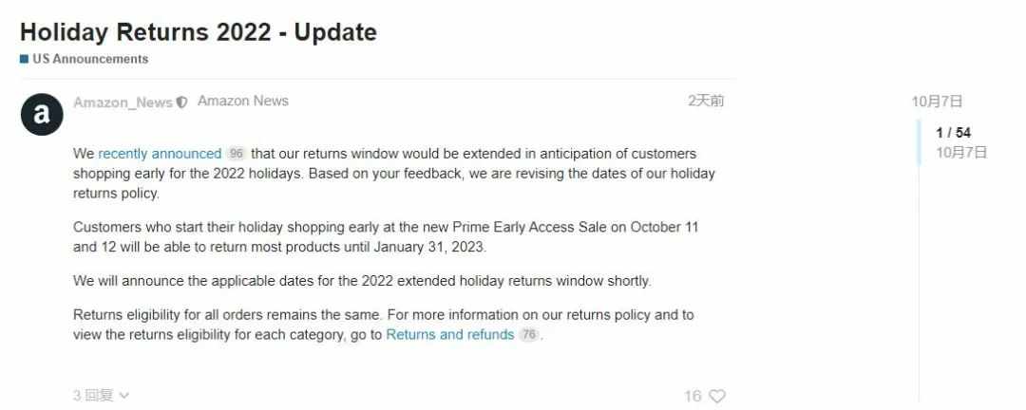
Task: Click the Holiday Returns 2022 - Update title
Action: pos(199,31)
